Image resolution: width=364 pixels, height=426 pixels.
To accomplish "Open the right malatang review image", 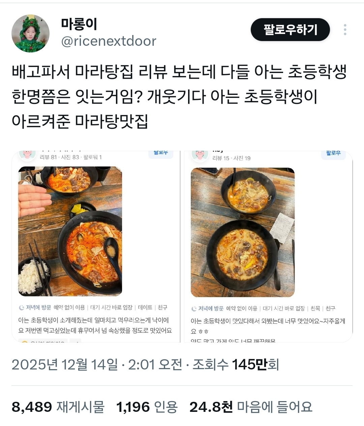I will [x=243, y=233].
